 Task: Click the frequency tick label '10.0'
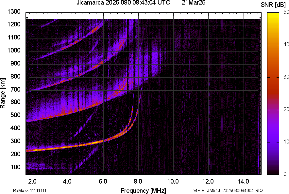pyautogui.click(x=173, y=182)
